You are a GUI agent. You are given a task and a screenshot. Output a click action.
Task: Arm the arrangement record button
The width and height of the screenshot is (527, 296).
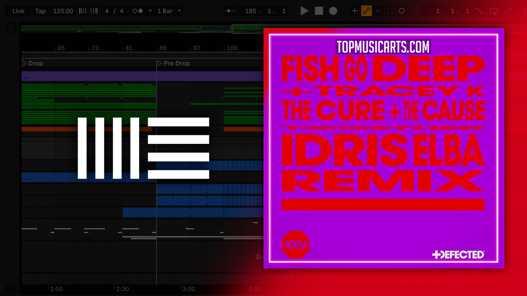333,11
